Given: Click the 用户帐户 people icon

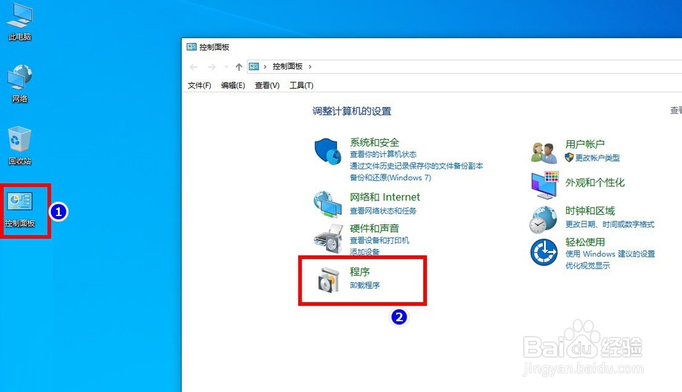Looking at the screenshot, I should point(544,153).
